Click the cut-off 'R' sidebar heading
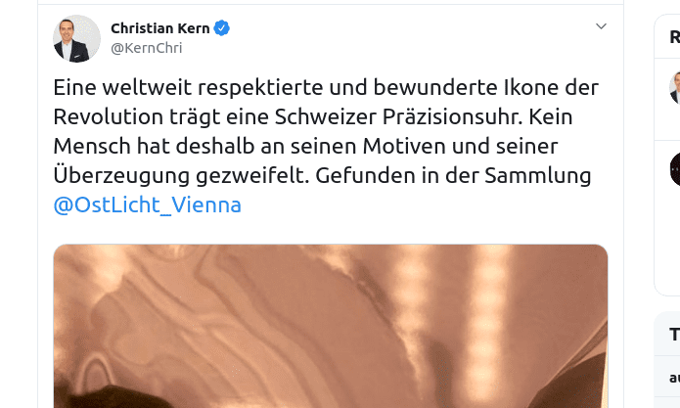 pyautogui.click(x=674, y=37)
